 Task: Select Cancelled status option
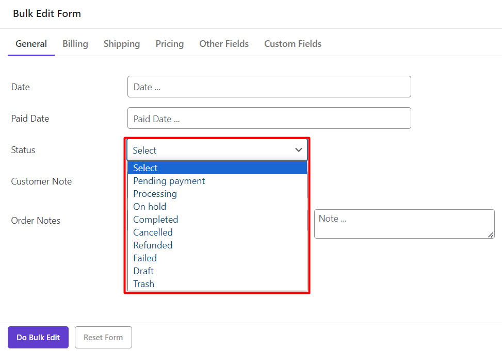pyautogui.click(x=153, y=232)
